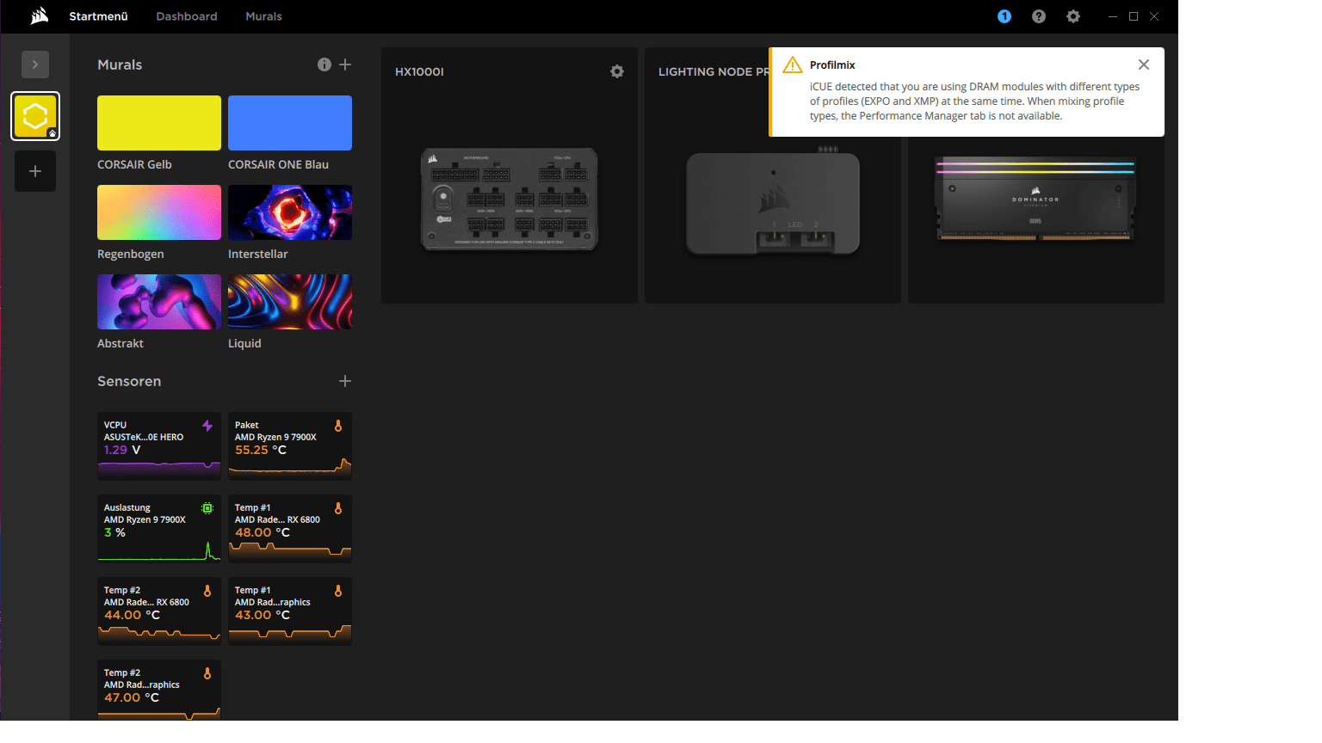Click the CPU chip icon on Auslastung
This screenshot has width=1322, height=743.
coord(207,508)
